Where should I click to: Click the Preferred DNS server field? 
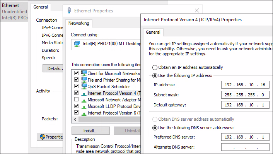(245, 137)
